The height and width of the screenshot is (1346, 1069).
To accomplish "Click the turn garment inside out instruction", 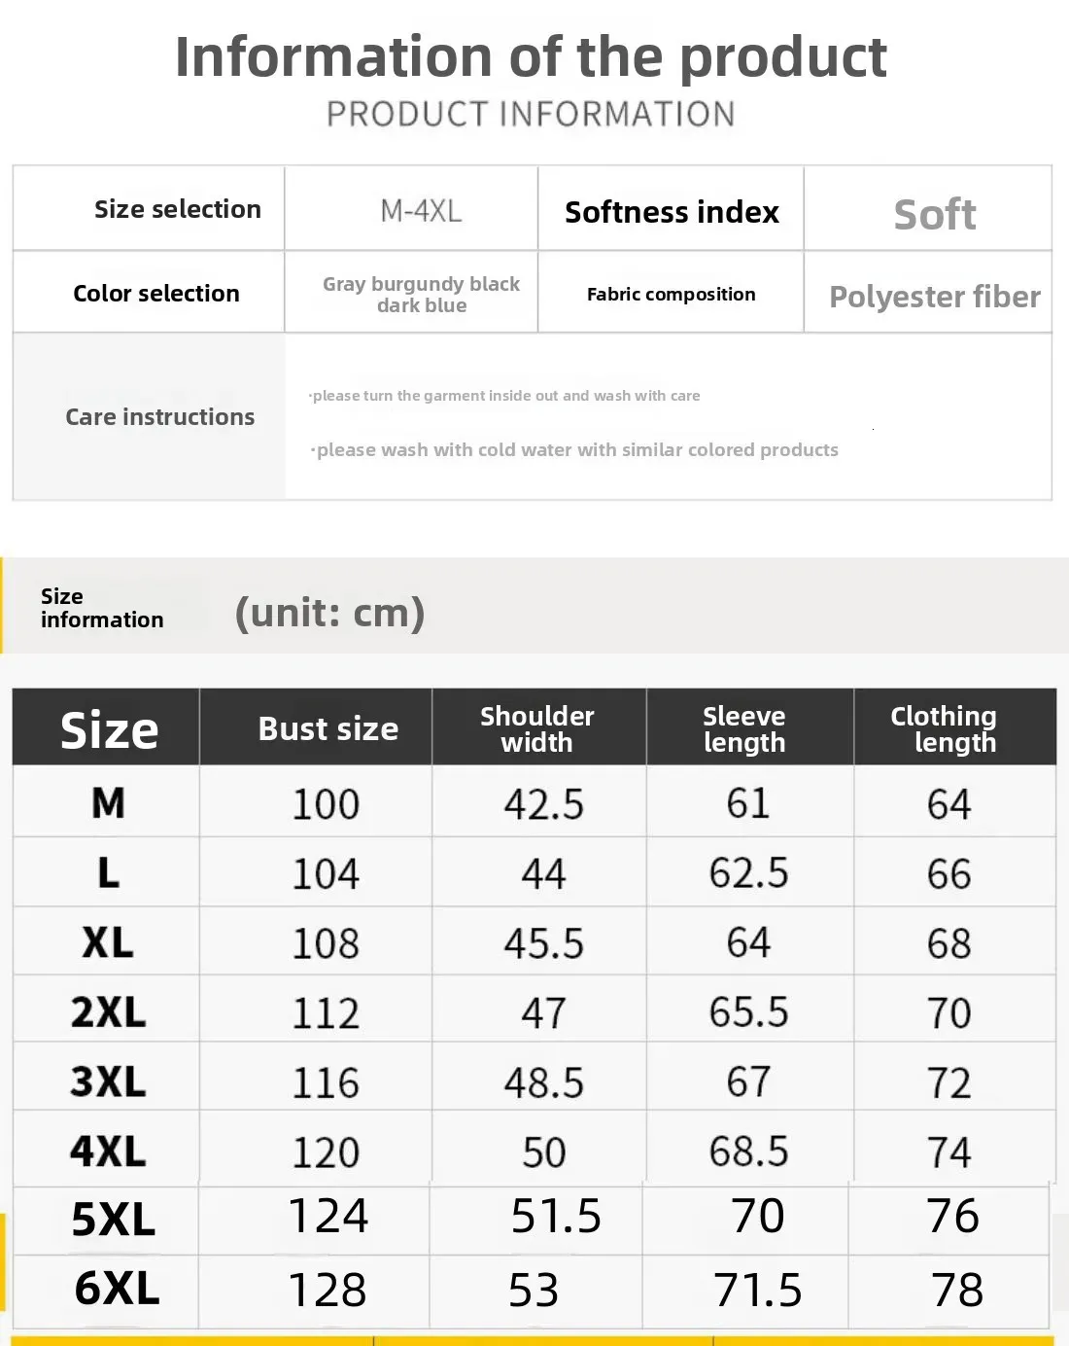I will pyautogui.click(x=505, y=396).
